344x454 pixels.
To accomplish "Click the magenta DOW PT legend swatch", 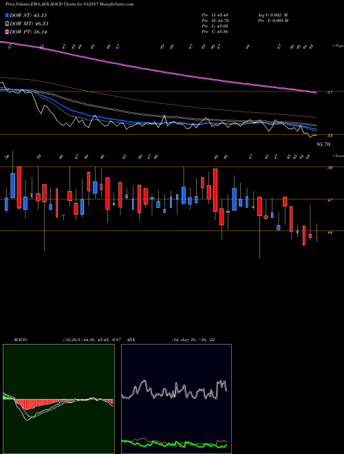I will pos(7,32).
